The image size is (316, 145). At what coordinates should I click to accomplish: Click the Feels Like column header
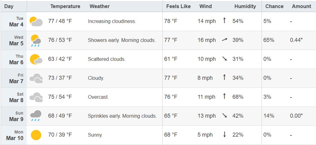pos(178,7)
